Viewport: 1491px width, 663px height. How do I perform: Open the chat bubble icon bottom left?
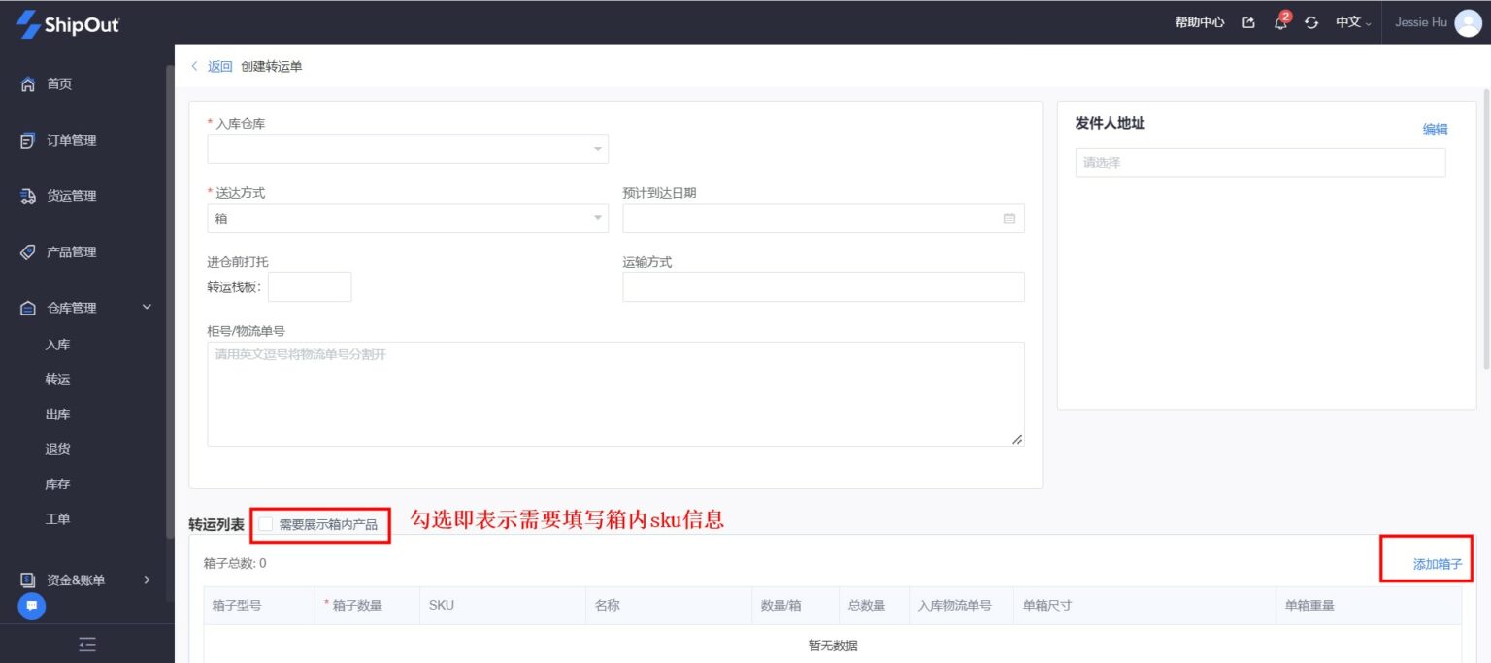click(30, 606)
